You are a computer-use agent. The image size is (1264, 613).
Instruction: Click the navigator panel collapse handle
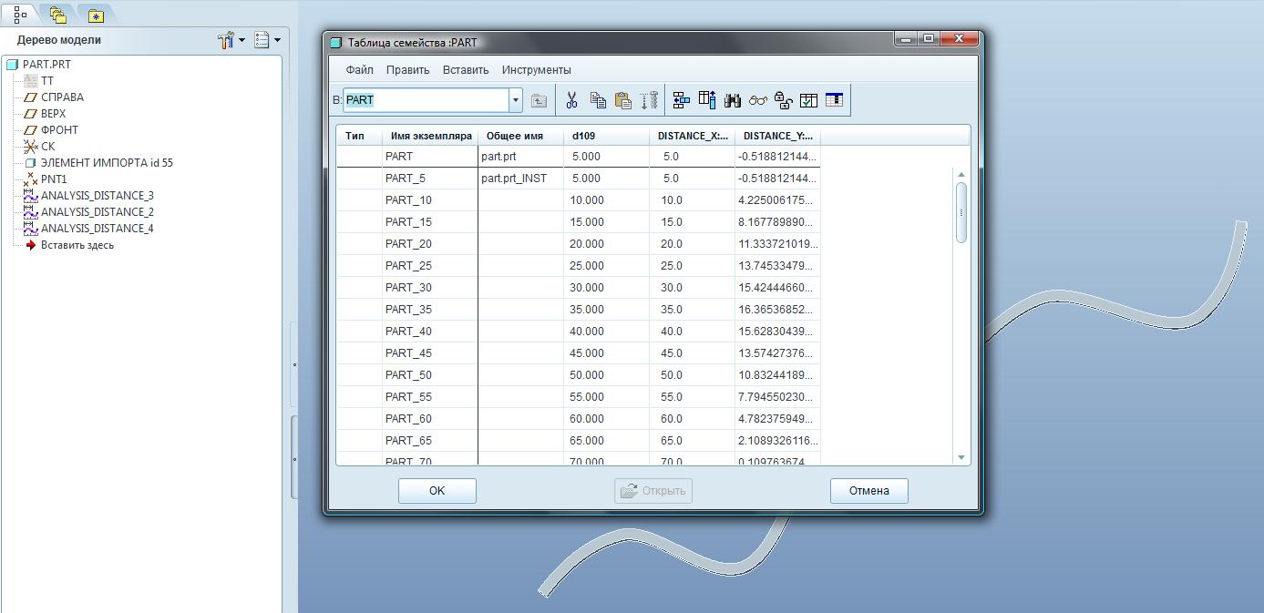293,364
